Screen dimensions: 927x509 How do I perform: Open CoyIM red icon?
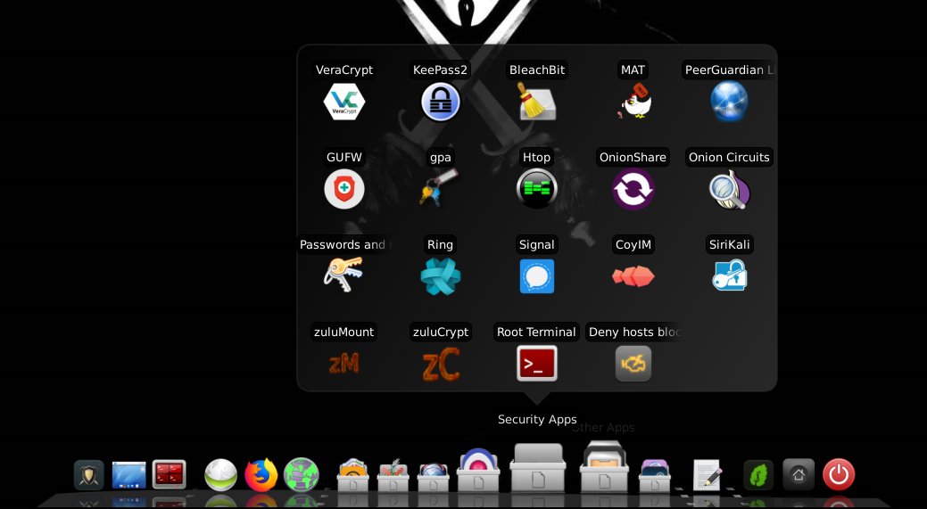pos(633,276)
